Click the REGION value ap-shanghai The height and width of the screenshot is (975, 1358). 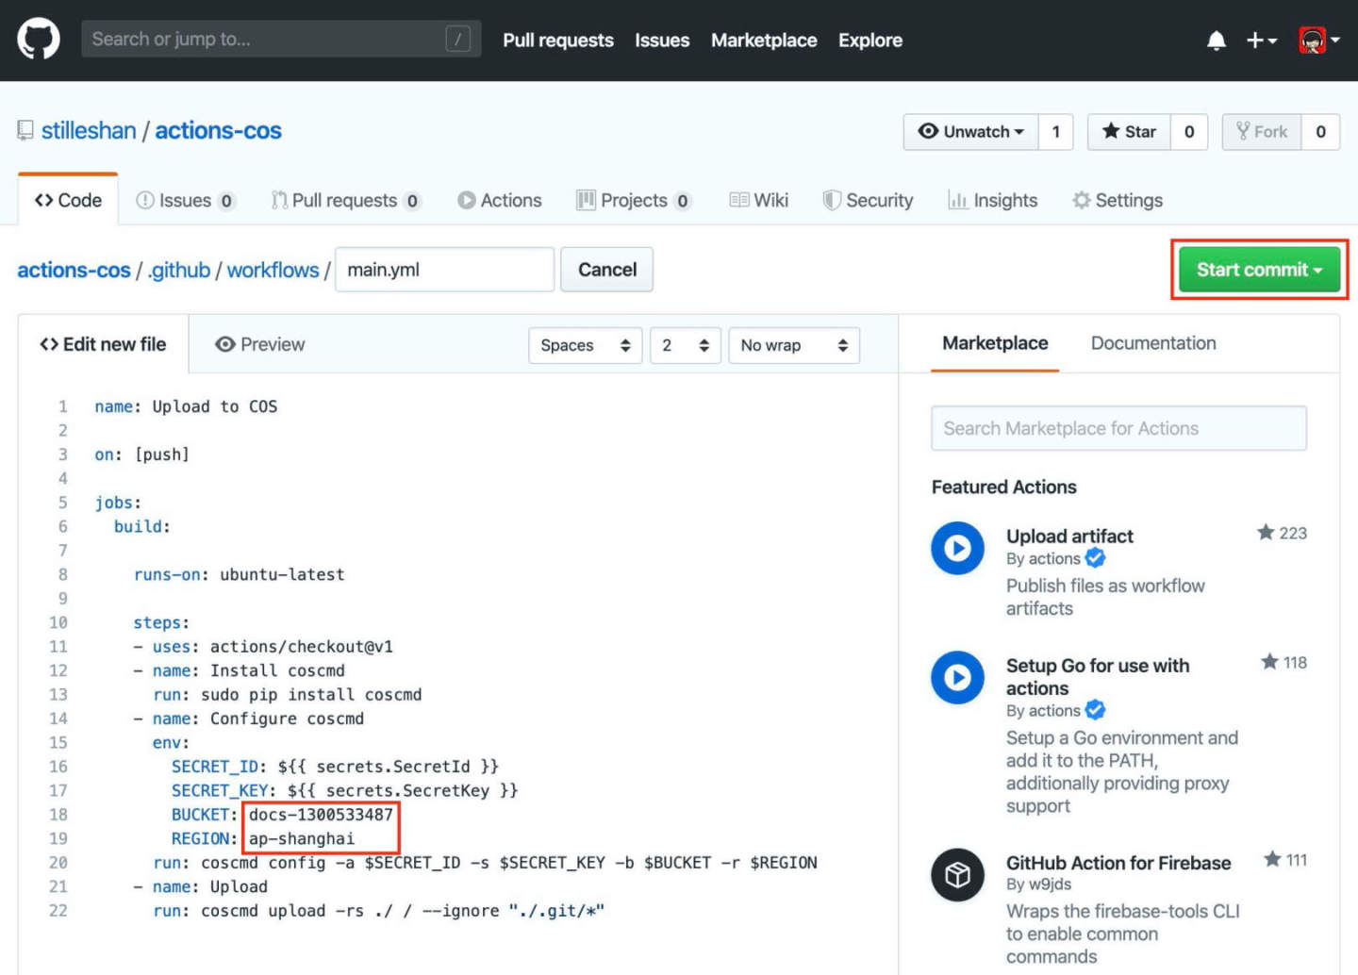[x=302, y=838]
